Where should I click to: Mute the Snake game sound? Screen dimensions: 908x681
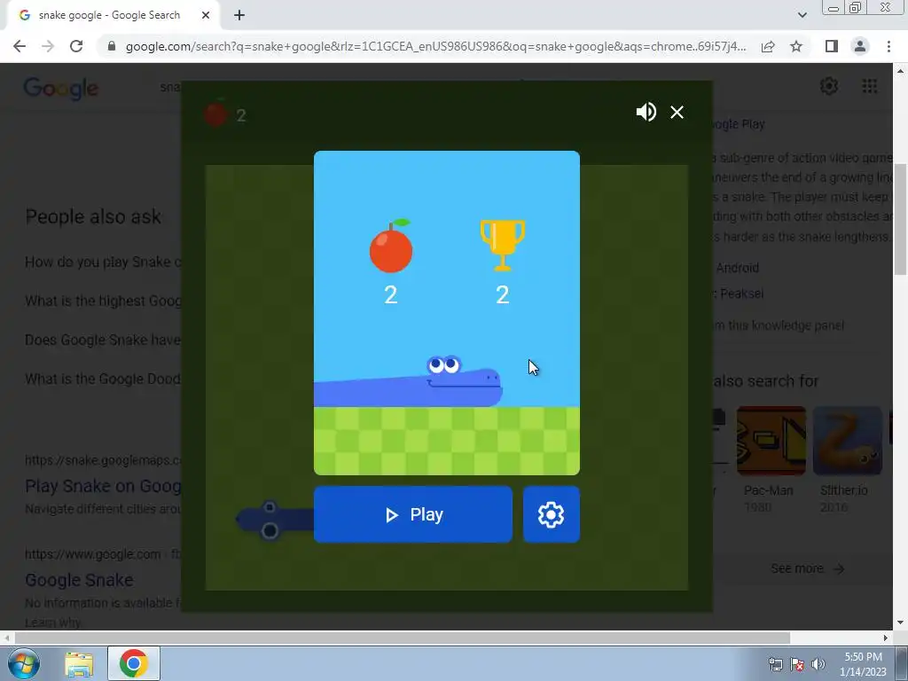[646, 112]
